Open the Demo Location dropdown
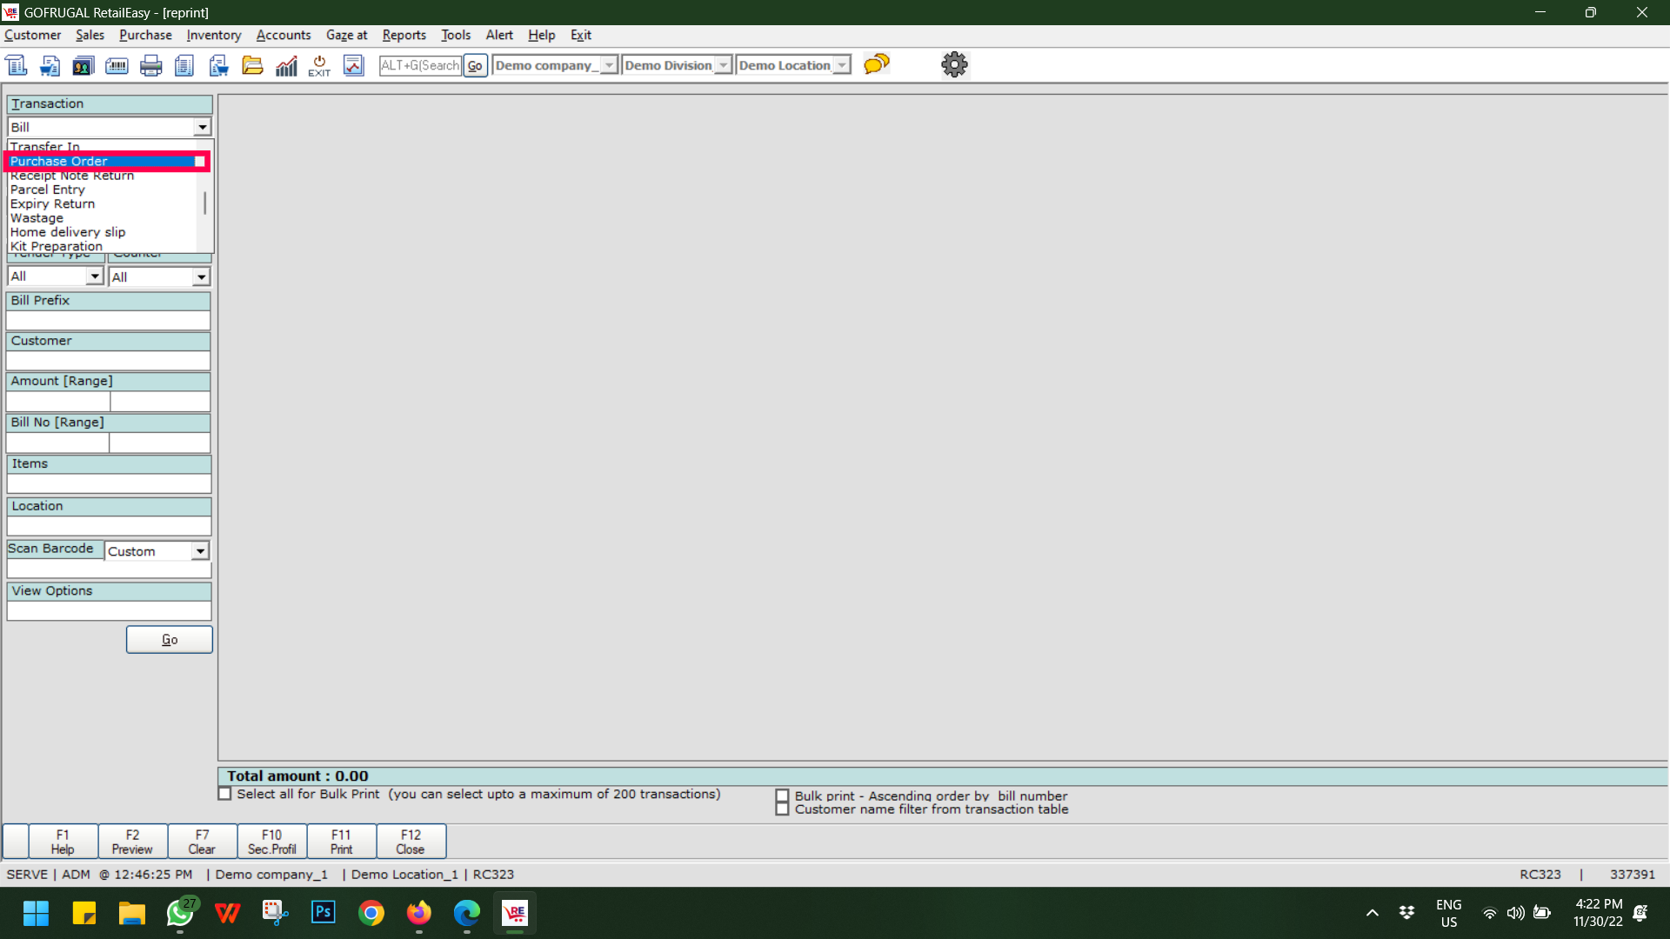This screenshot has width=1670, height=939. tap(841, 65)
